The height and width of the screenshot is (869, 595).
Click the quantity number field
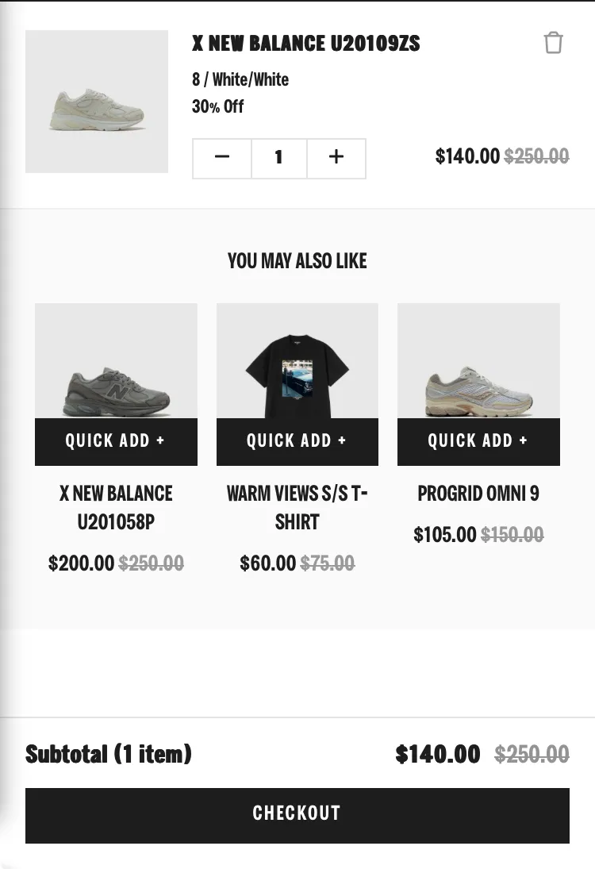pyautogui.click(x=278, y=159)
